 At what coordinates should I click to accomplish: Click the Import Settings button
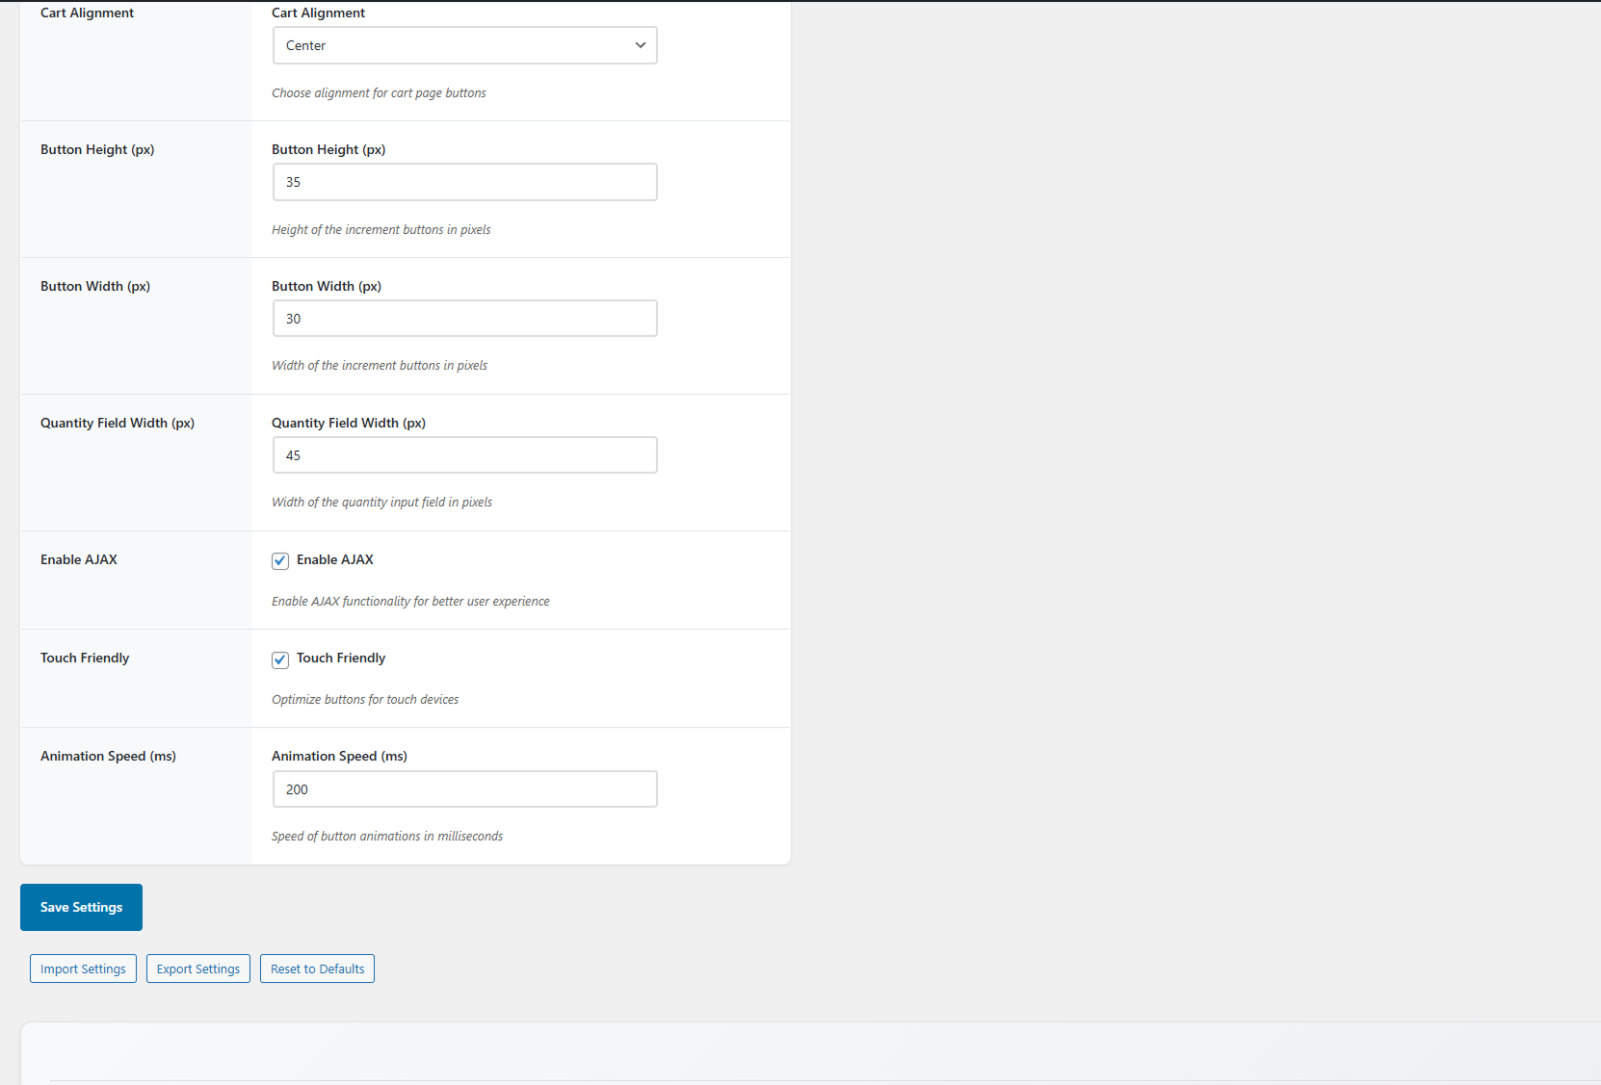pyautogui.click(x=83, y=969)
